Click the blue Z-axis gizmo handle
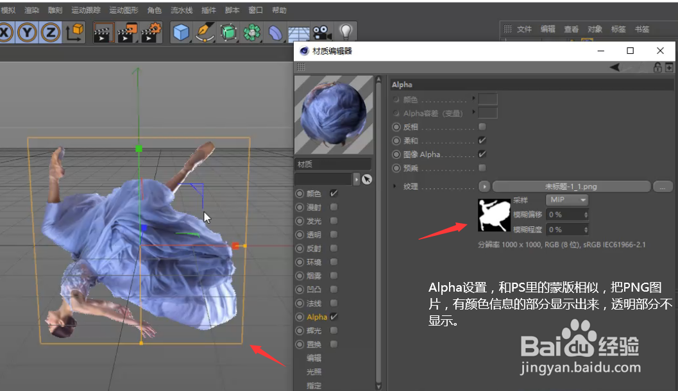The image size is (678, 391). 144,228
